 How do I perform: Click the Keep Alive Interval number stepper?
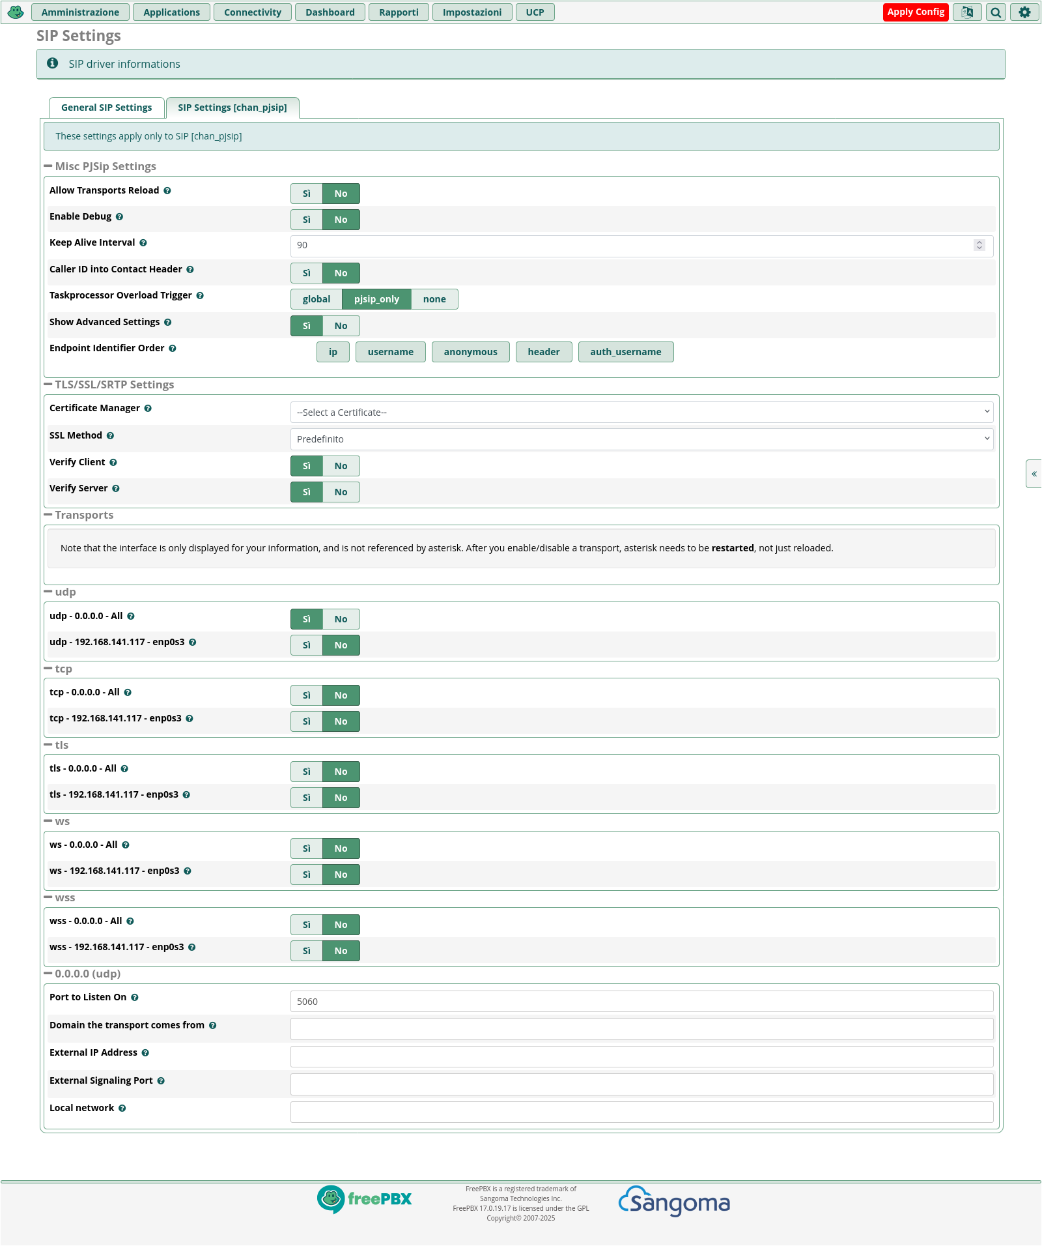pos(979,245)
